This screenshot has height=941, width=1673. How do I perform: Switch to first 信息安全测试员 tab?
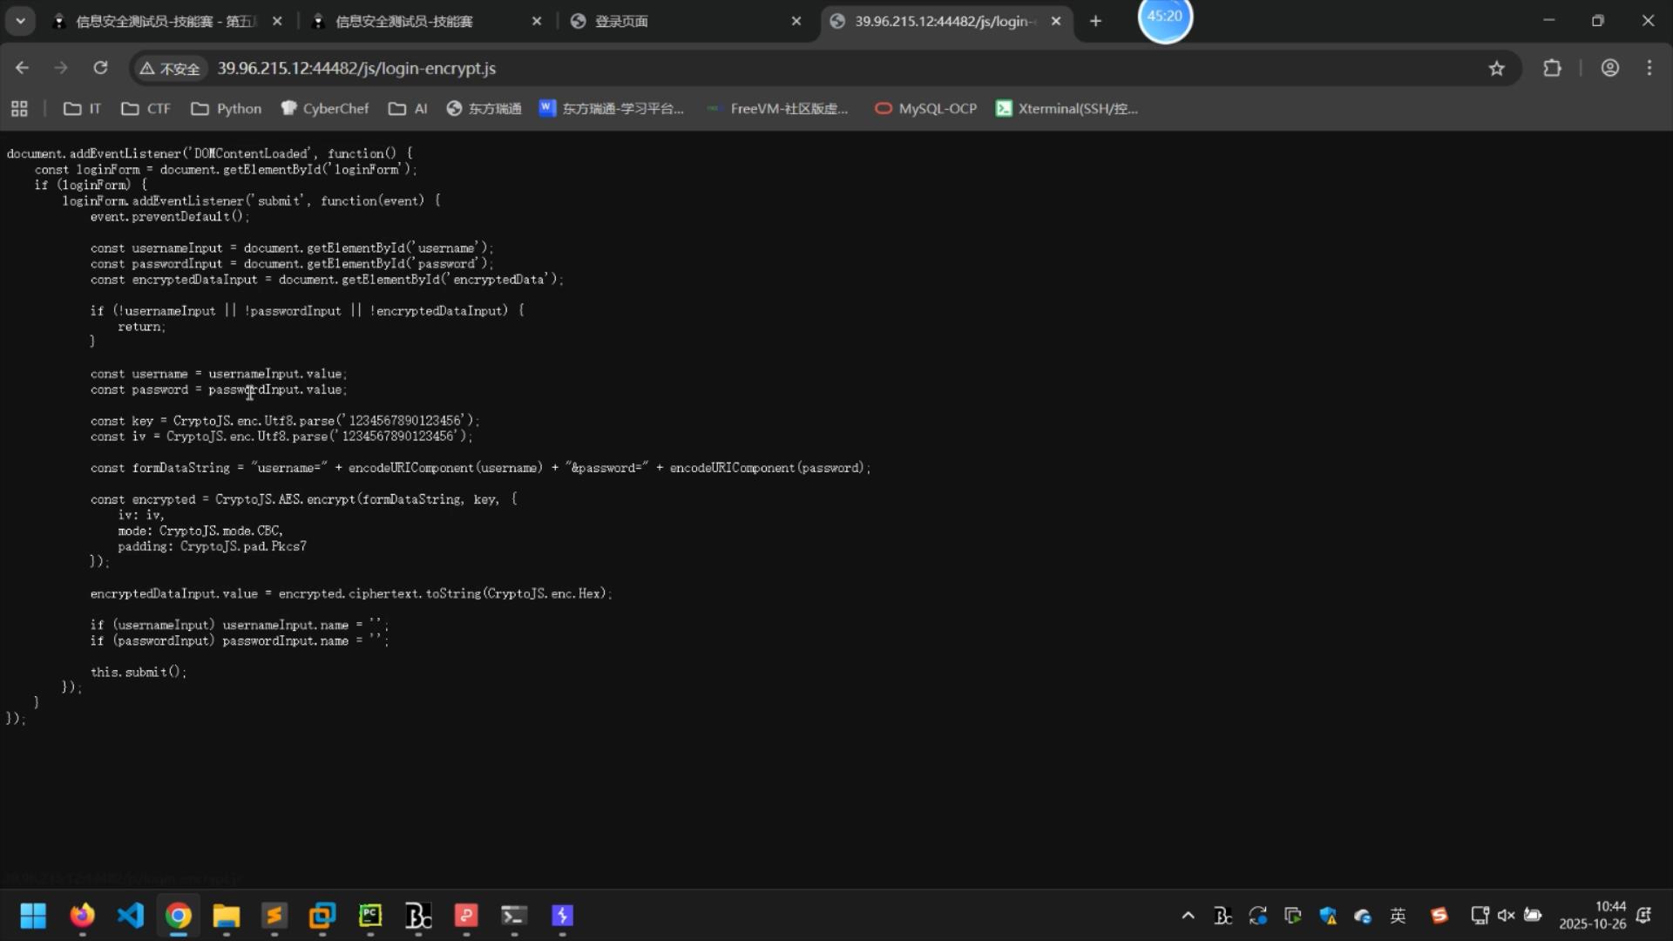pos(166,21)
